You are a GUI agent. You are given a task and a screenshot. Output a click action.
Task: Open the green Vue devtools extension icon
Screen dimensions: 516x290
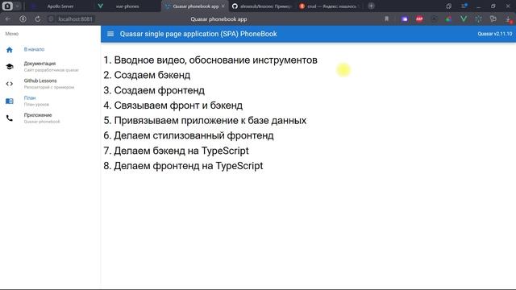464,19
